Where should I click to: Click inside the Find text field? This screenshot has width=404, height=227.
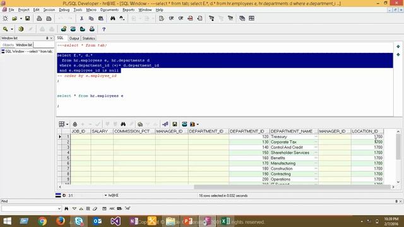coord(29,209)
